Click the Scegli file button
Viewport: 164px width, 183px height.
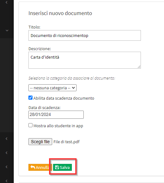40,142
